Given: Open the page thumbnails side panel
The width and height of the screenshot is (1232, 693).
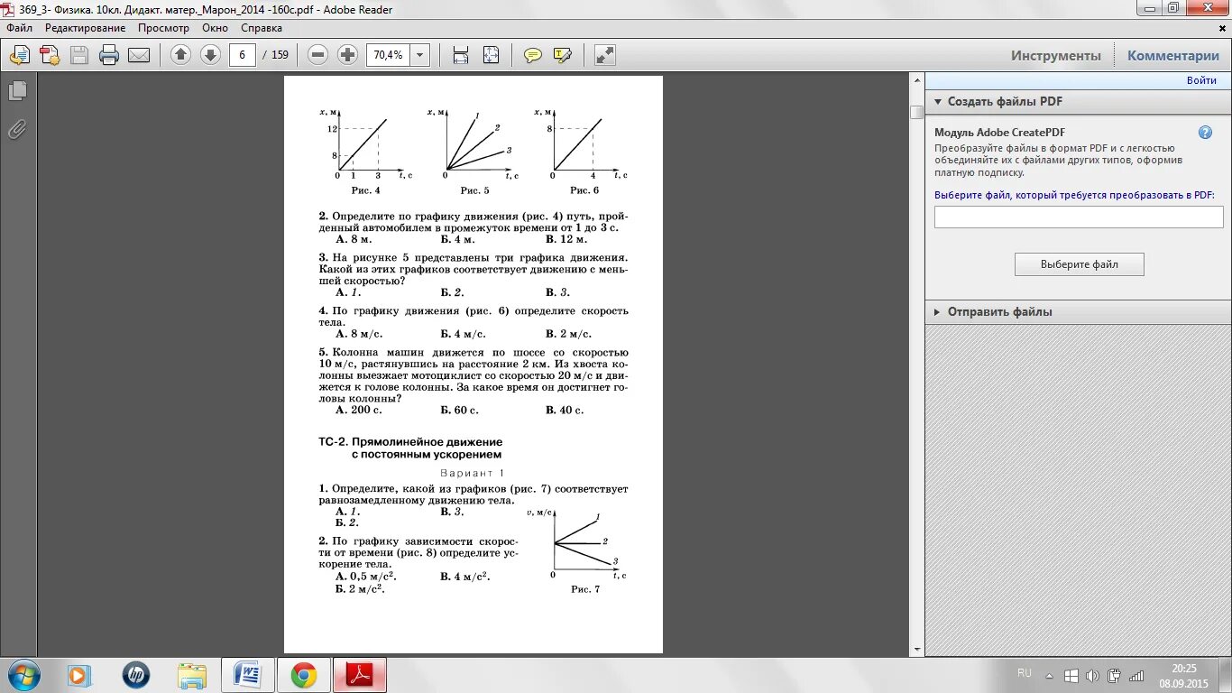Looking at the screenshot, I should click(17, 90).
